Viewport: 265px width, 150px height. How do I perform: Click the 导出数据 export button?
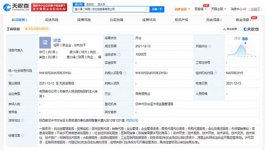coord(230,29)
